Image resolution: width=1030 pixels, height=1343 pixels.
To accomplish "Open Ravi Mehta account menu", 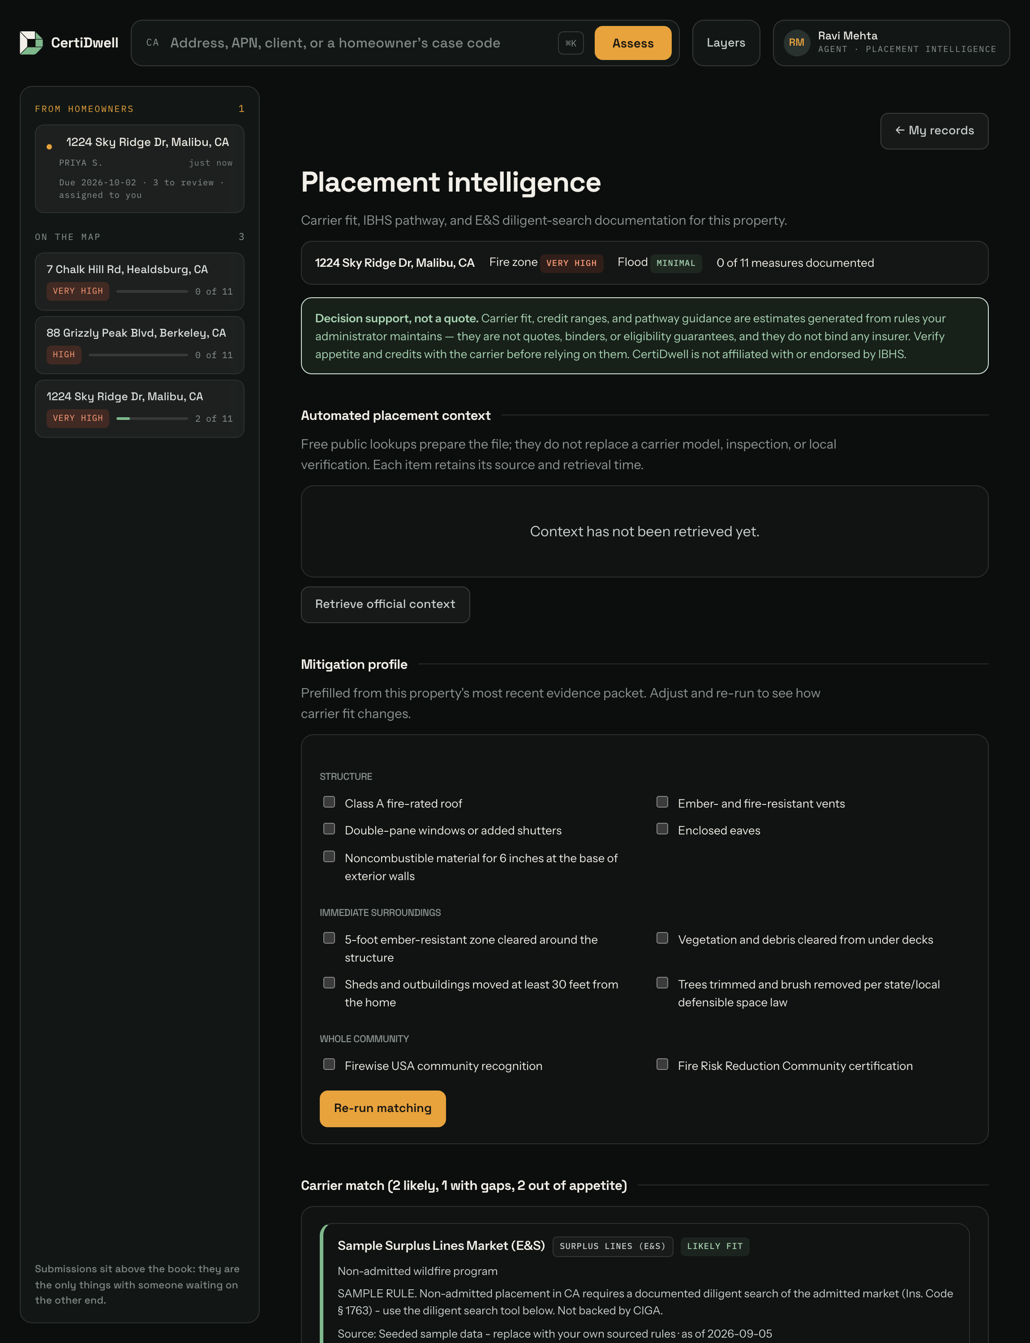I will click(x=891, y=43).
